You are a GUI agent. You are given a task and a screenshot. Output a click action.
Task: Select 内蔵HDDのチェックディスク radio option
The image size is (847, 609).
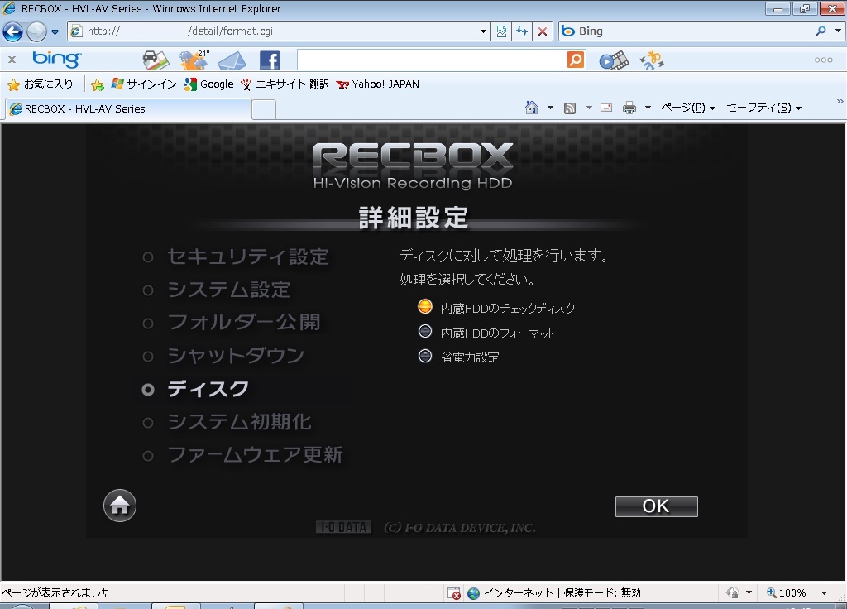tap(425, 307)
